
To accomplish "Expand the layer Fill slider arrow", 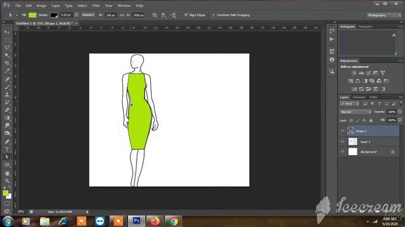I will tap(399, 120).
